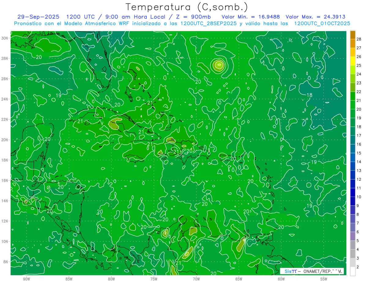The height and width of the screenshot is (283, 367).
Task: Click the brown-orange swatch above 28
Action: [353, 34]
